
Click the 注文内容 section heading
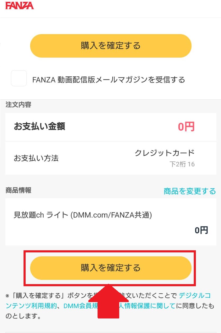tap(18, 105)
